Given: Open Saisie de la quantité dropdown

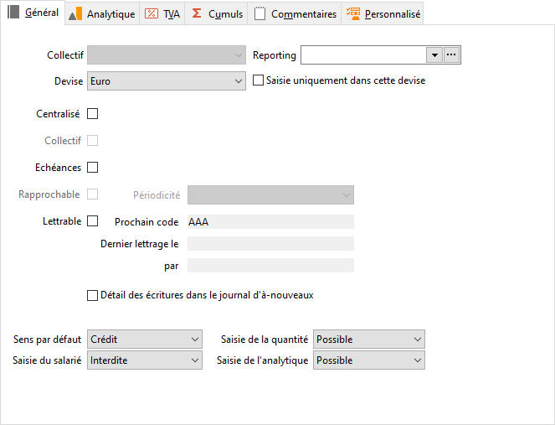Looking at the screenshot, I should [x=369, y=339].
